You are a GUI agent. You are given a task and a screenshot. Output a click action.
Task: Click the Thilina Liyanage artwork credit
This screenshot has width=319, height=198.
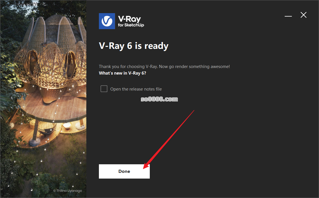[68, 191]
